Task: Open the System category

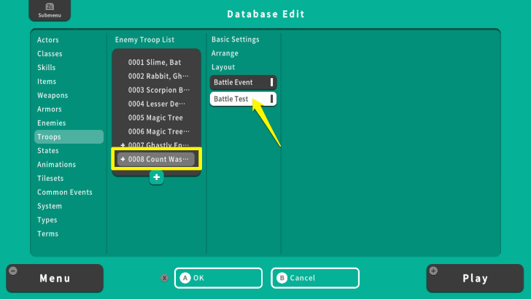Action: pos(50,206)
